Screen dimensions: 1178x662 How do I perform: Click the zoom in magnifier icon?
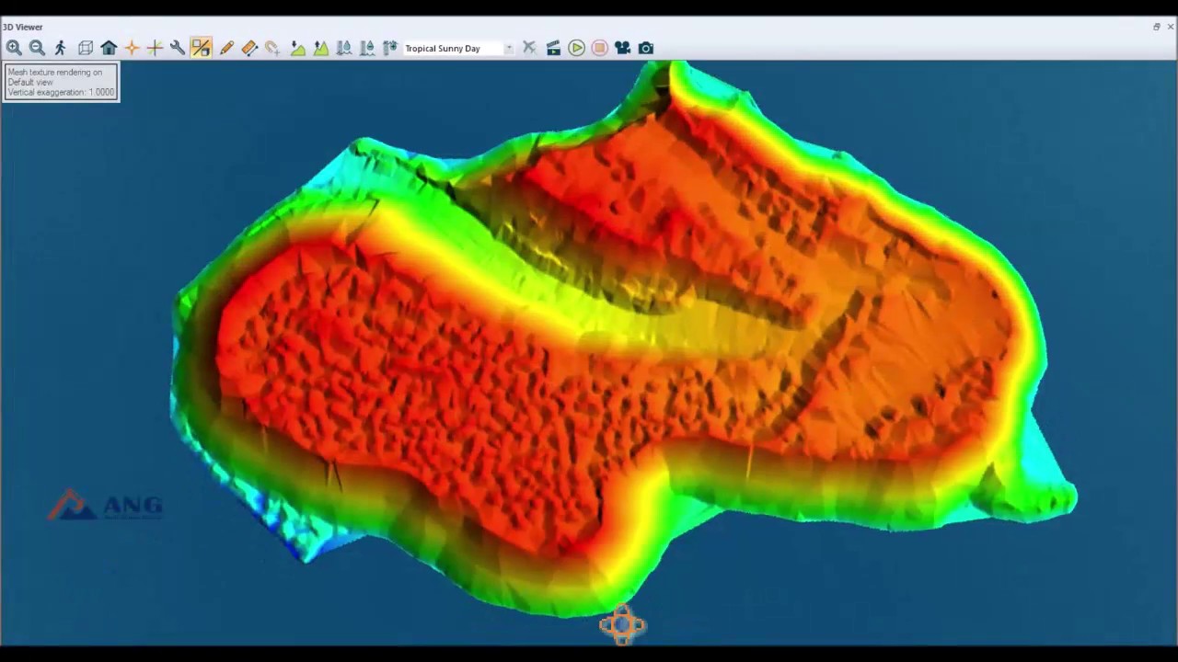14,48
